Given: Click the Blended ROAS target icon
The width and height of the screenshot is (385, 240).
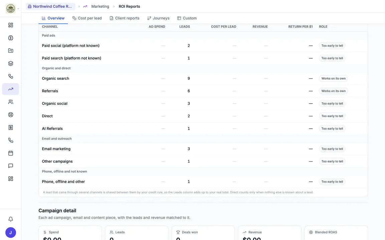Looking at the screenshot, I should pyautogui.click(x=311, y=232).
